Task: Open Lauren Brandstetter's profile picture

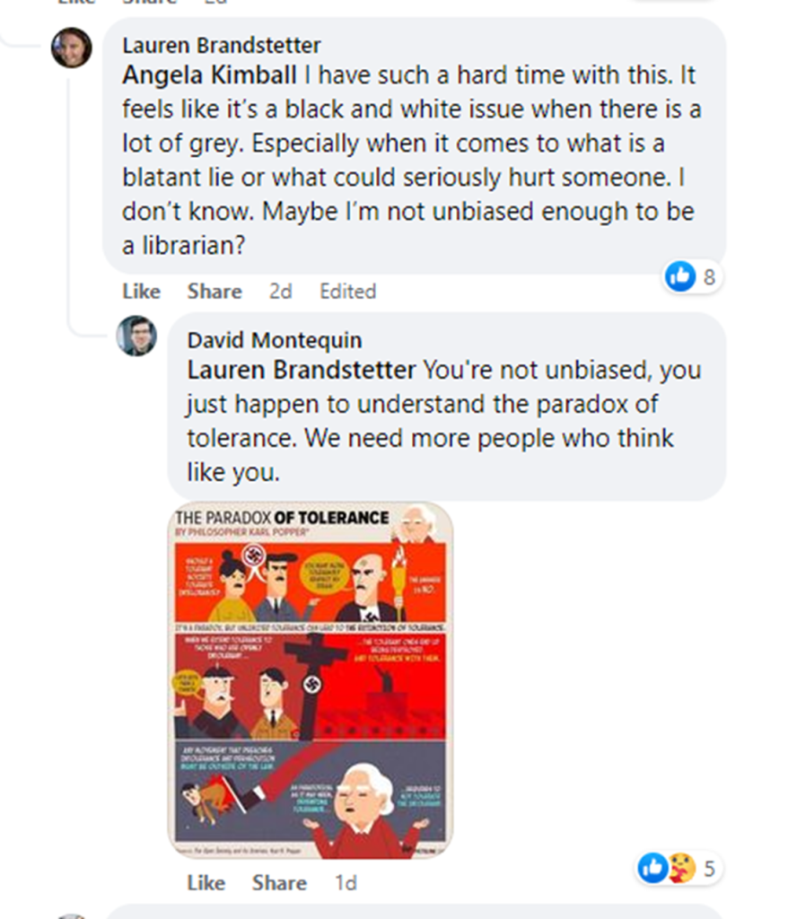Action: pos(72,48)
